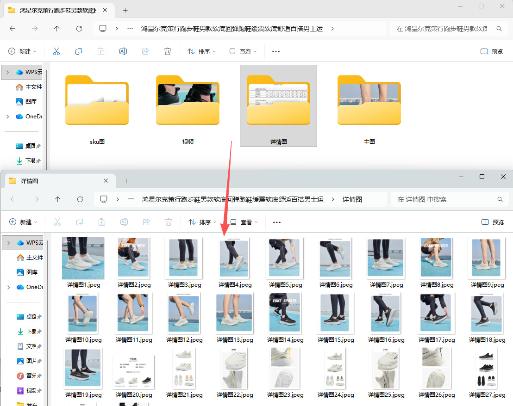The image size is (513, 406).
Task: Expand WPS云 in the top window sidebar
Action: click(x=8, y=72)
